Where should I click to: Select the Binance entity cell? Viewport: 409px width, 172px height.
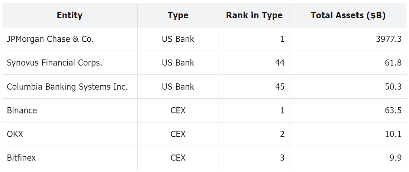(x=70, y=111)
